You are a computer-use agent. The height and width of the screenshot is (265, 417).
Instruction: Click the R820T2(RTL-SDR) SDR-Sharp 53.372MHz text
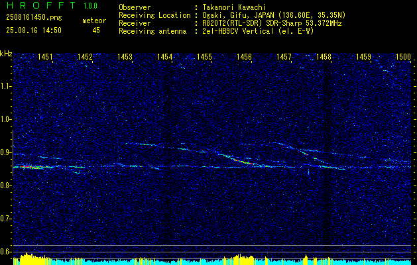[x=272, y=23]
